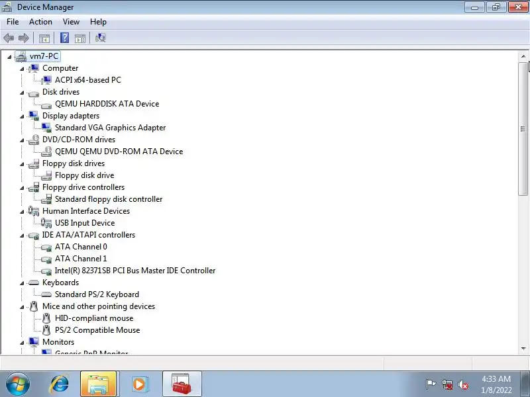
Task: Click the IDE ATA/ATAPI controllers category icon
Action: point(34,236)
